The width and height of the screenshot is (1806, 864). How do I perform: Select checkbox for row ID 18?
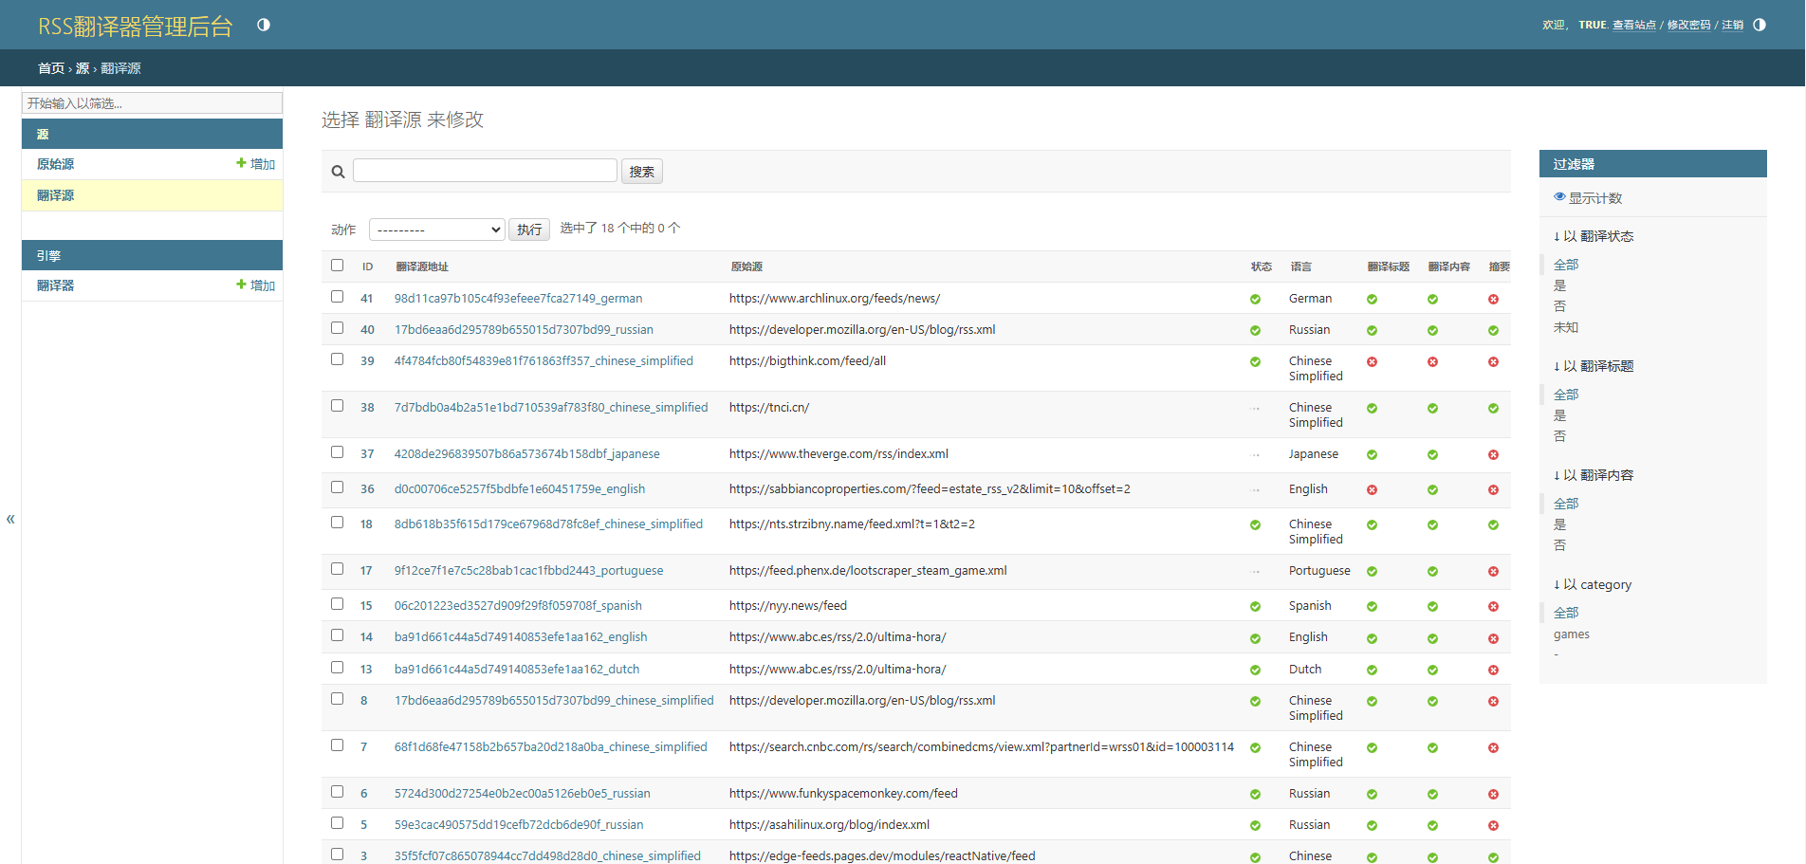337,523
